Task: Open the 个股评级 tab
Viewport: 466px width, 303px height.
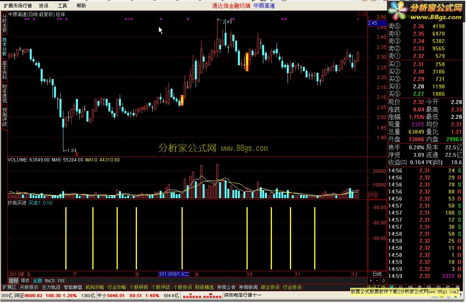Action: [161, 287]
